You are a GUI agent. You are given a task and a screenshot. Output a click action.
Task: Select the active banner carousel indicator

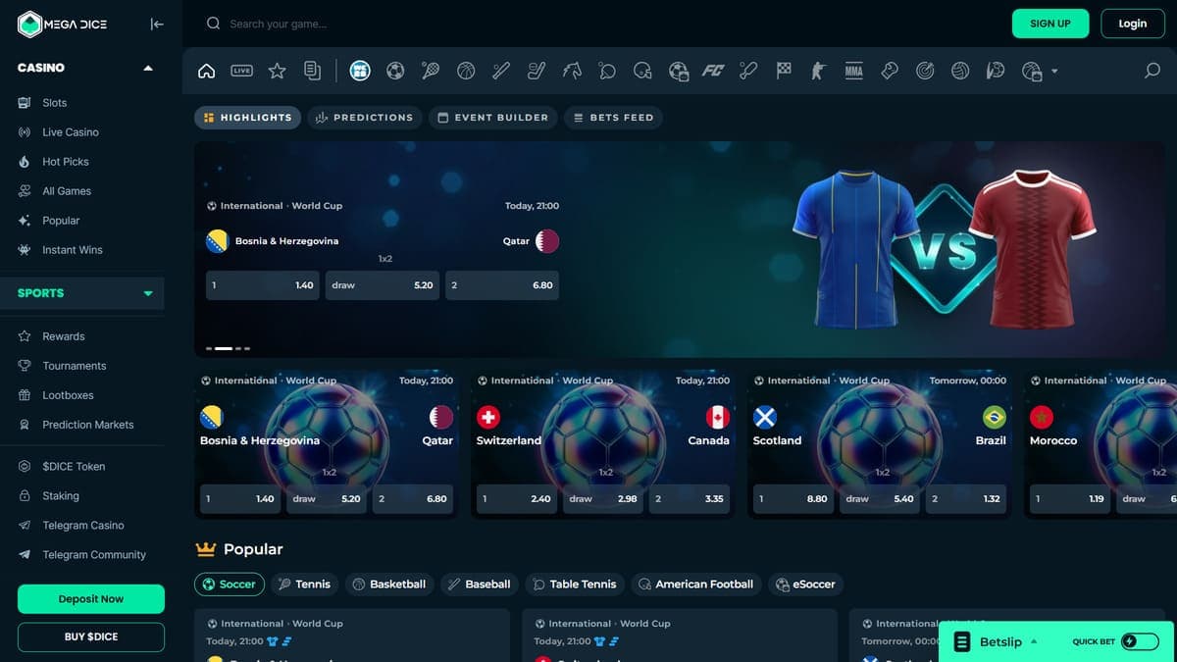point(224,348)
